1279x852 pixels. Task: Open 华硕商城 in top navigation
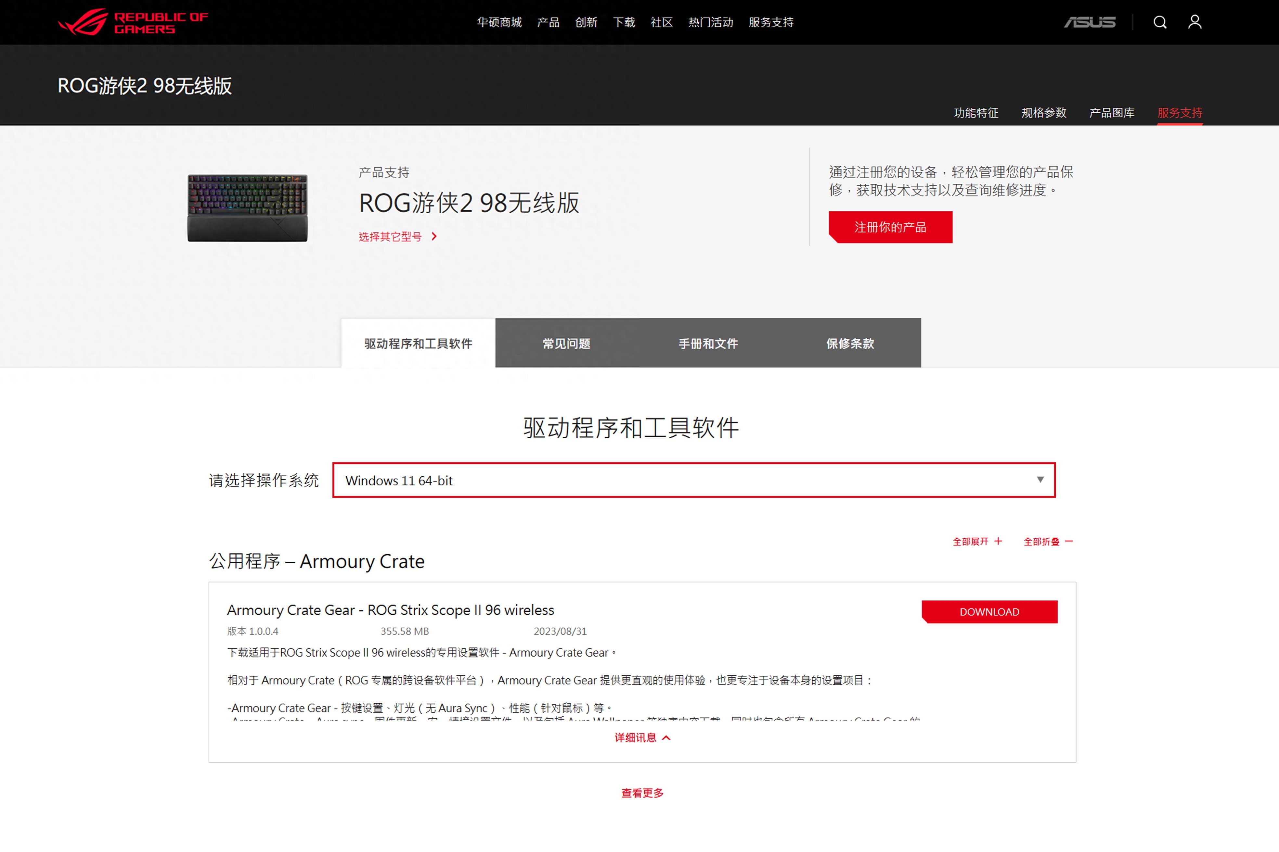pos(499,22)
